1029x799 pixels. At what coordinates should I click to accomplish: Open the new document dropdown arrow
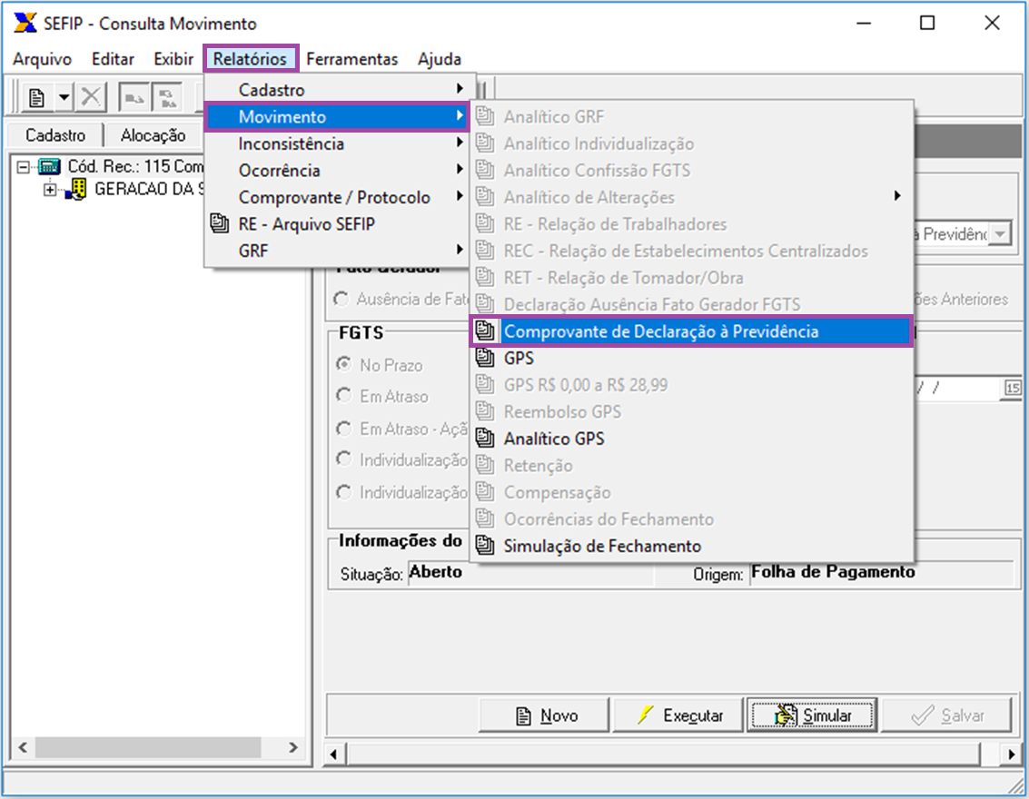[x=64, y=98]
